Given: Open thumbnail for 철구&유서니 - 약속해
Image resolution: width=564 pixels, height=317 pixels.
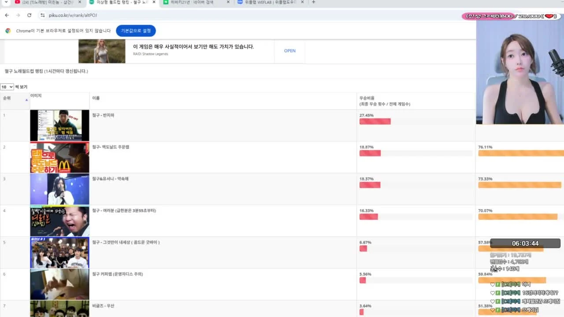Looking at the screenshot, I should [x=59, y=189].
